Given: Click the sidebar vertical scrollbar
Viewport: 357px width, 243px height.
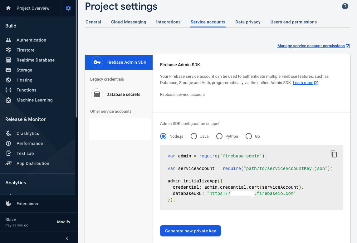Looking at the screenshot, I should tap(76, 59).
